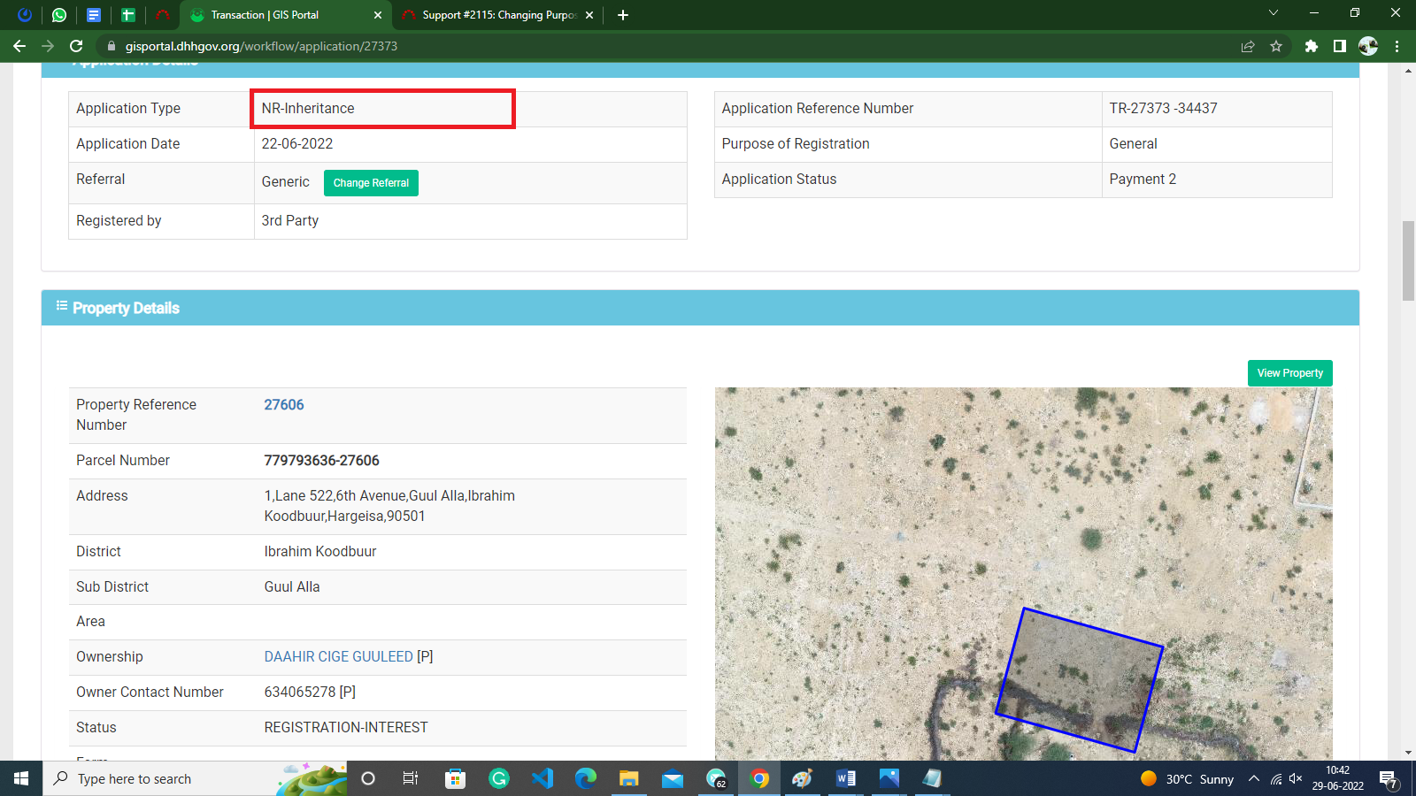Viewport: 1416px width, 796px height.
Task: Select the NR-Inheritance application type value
Action: click(308, 109)
